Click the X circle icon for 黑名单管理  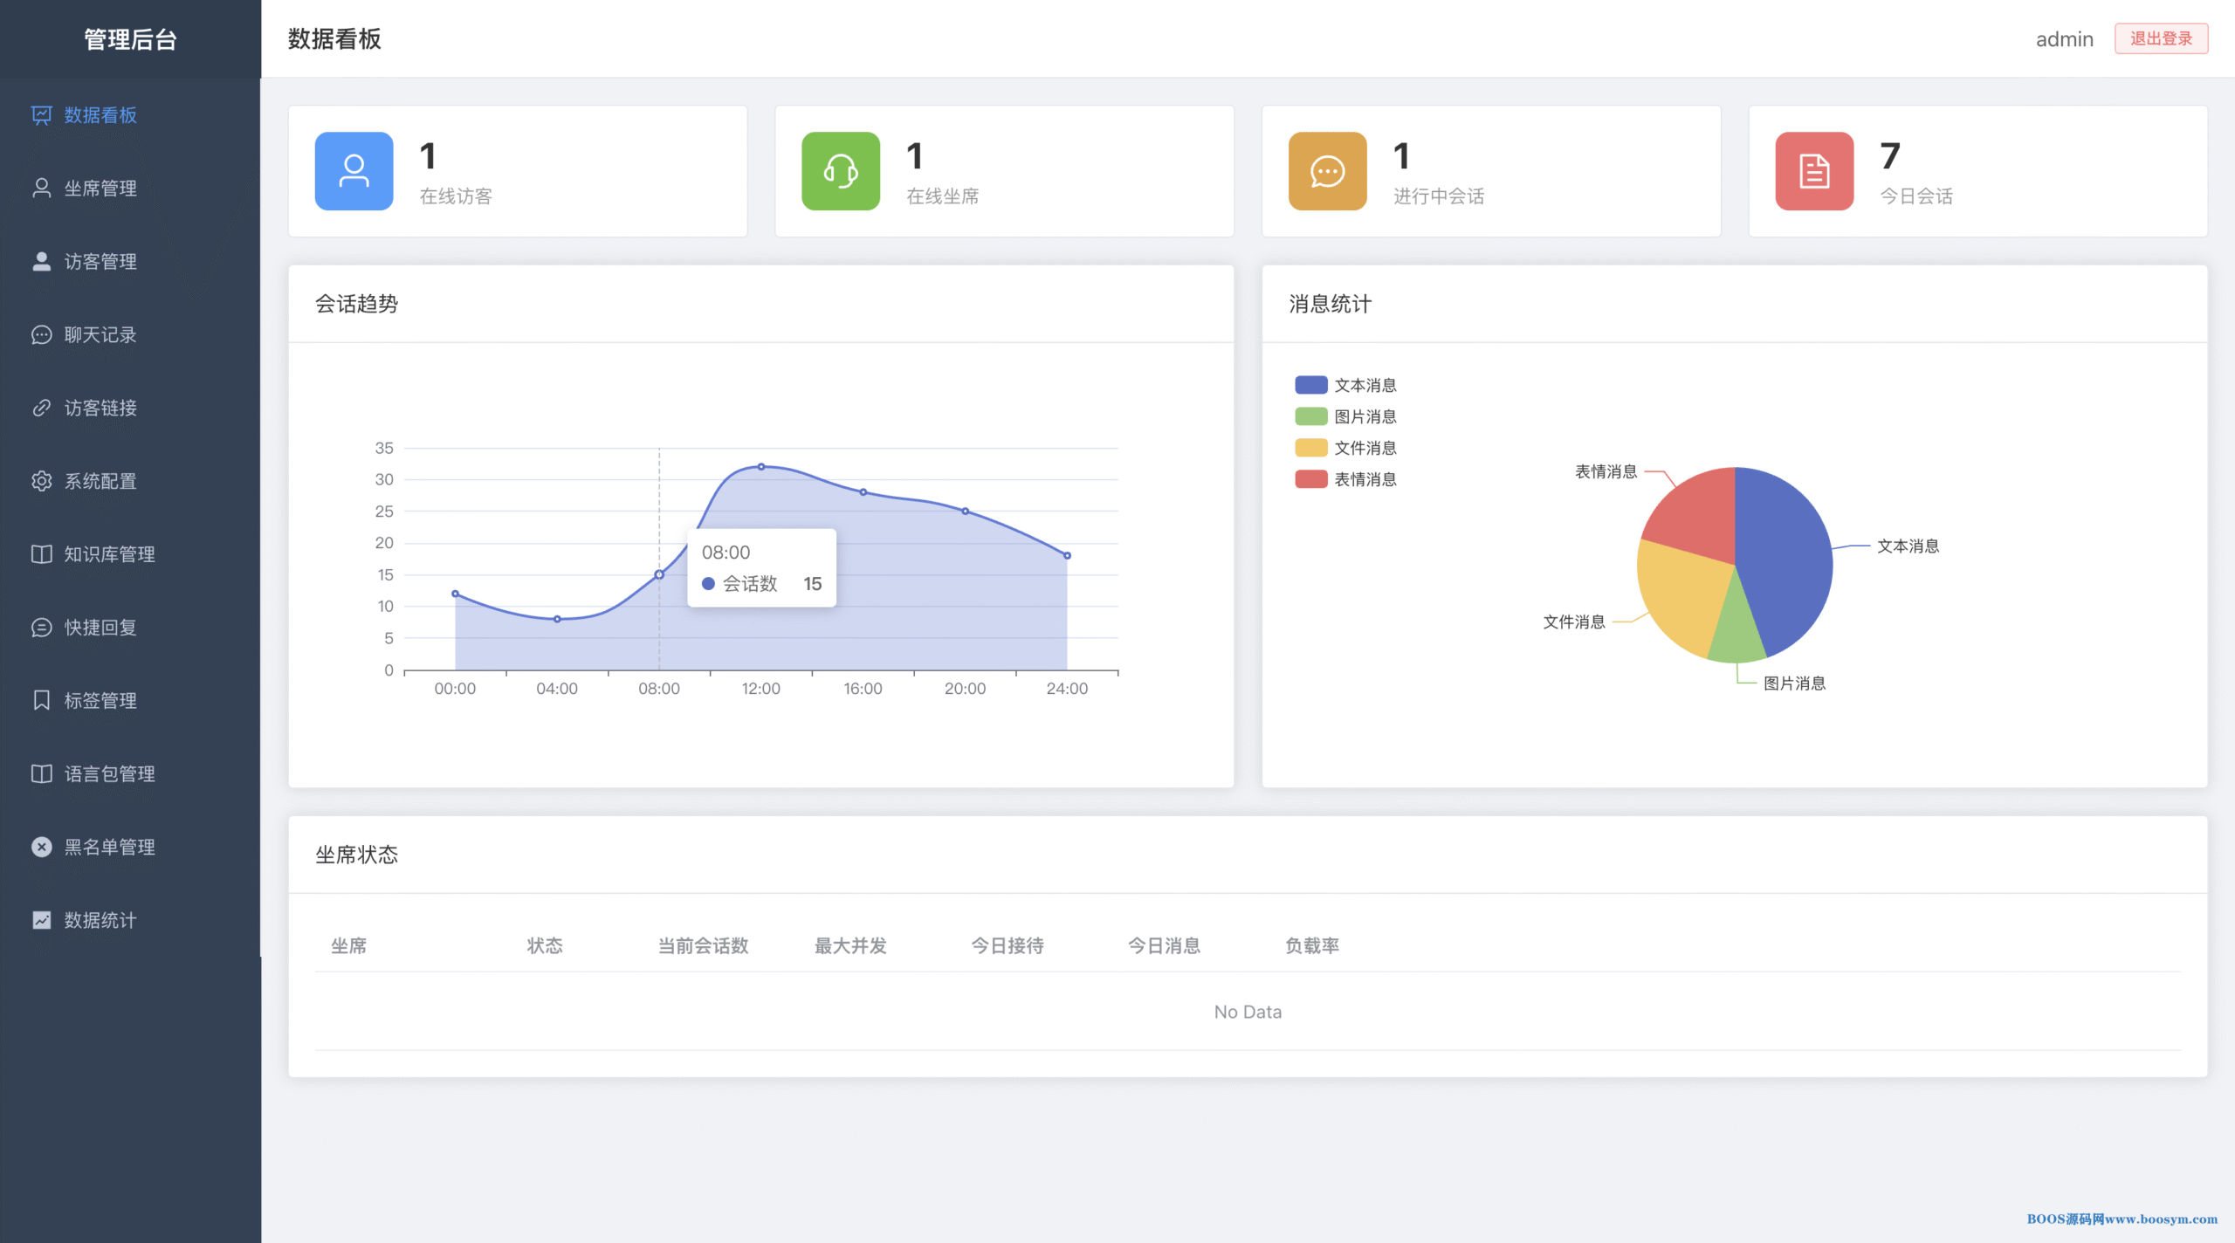[x=41, y=847]
